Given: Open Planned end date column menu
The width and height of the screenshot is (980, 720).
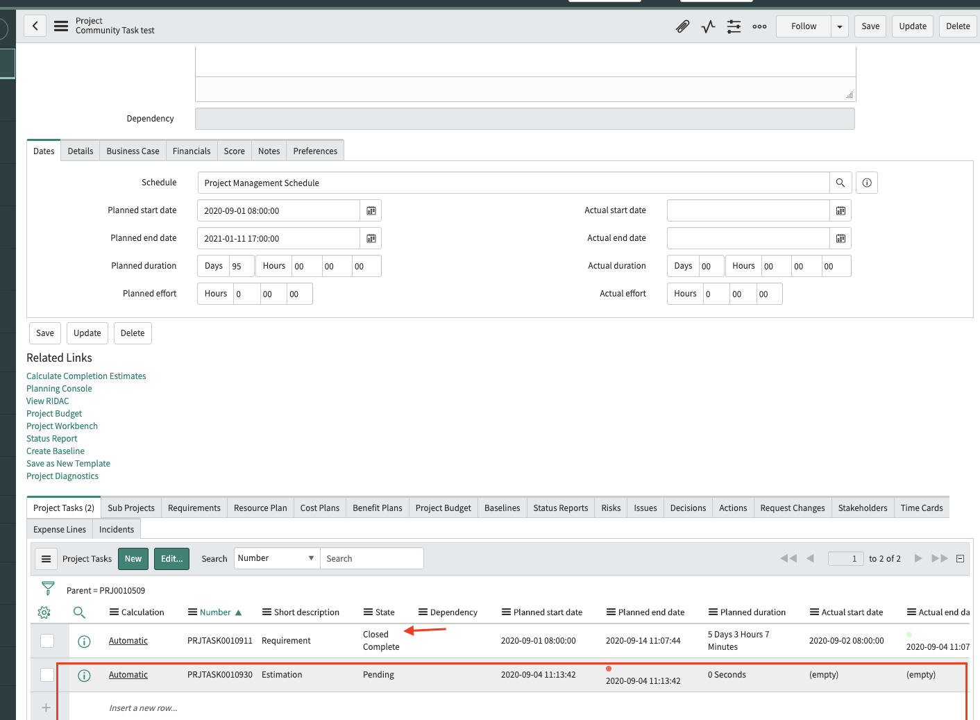Looking at the screenshot, I should (611, 612).
